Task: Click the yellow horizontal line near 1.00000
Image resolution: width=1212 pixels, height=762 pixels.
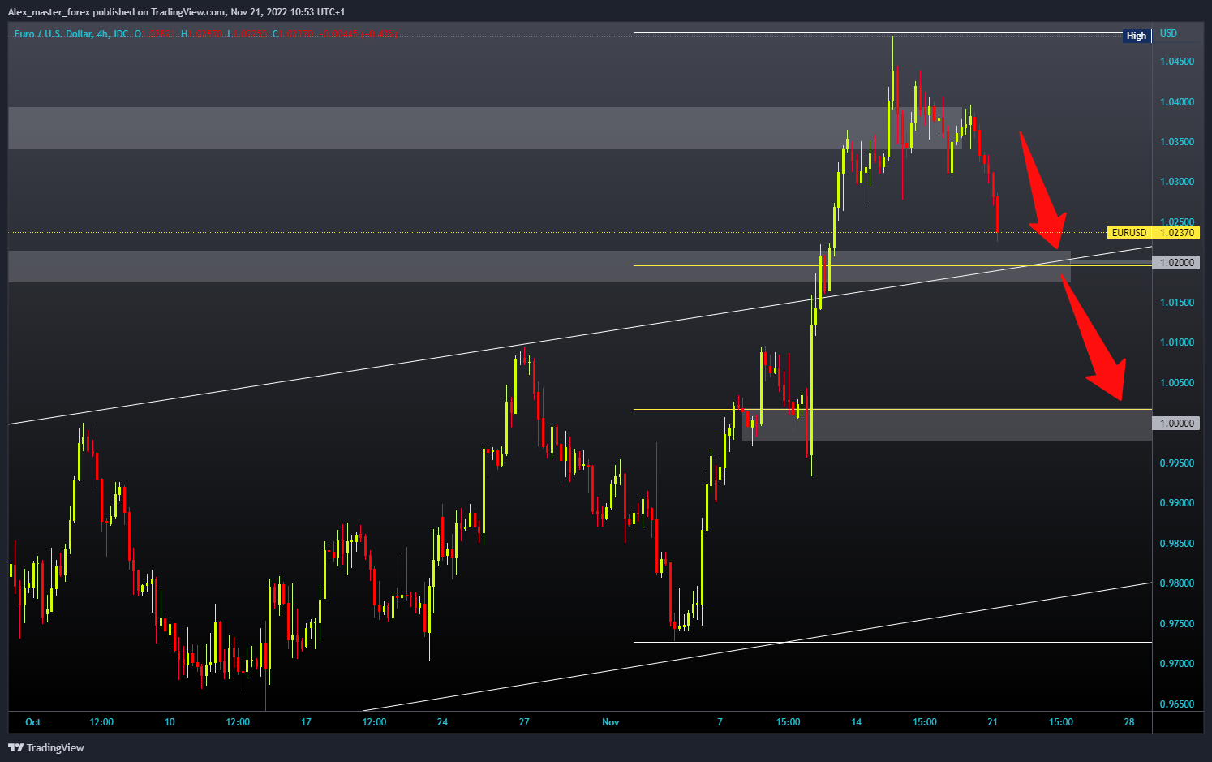Action: [x=892, y=409]
